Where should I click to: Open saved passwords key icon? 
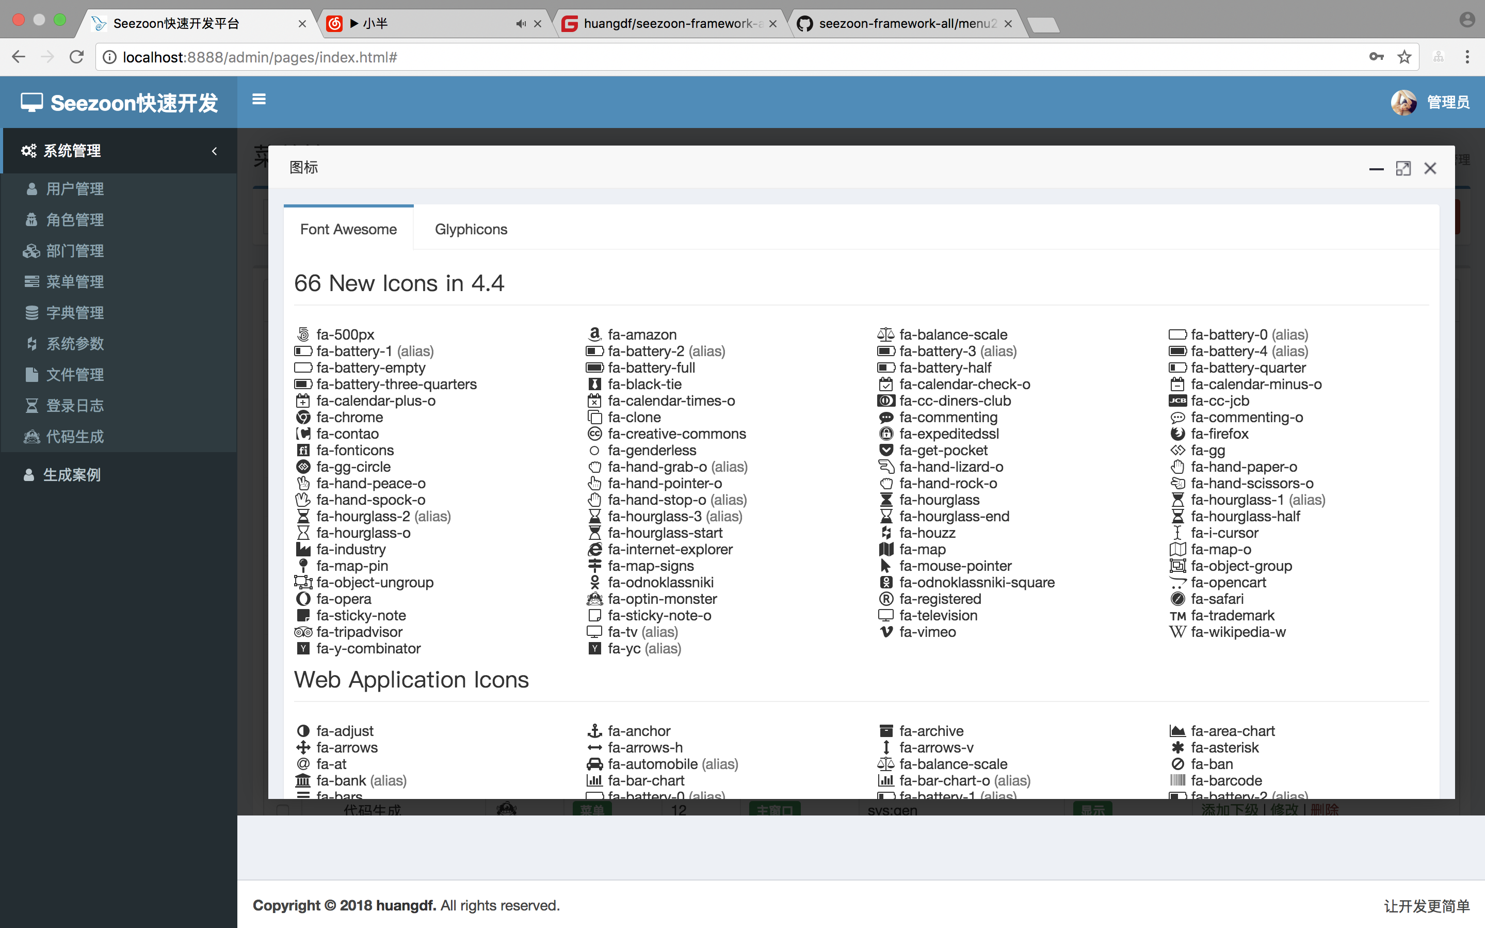[1376, 57]
